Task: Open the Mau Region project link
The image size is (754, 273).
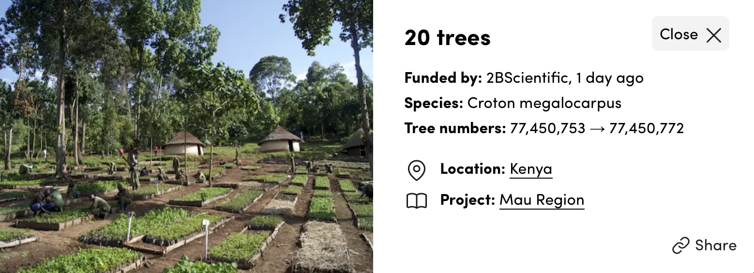Action: pos(542,200)
